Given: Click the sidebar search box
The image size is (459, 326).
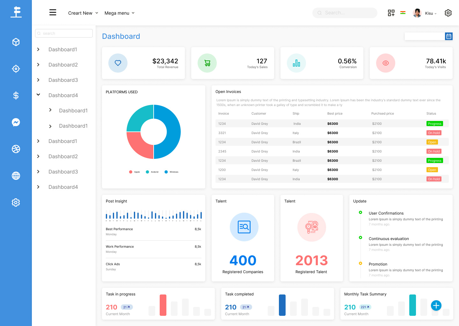Looking at the screenshot, I should tap(64, 33).
